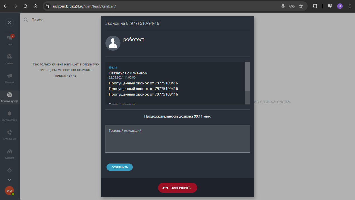The image size is (355, 200).
Task: Click the comment textarea 'Тестовый исходящий'
Action: pyautogui.click(x=178, y=139)
